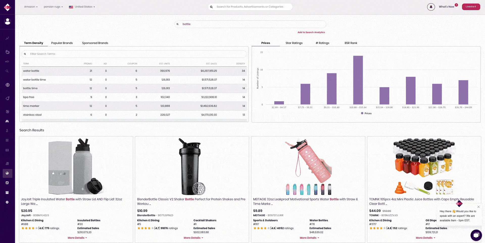Viewport: 485px width, 243px height.
Task: Click the LOGOUT button
Action: pos(471,7)
